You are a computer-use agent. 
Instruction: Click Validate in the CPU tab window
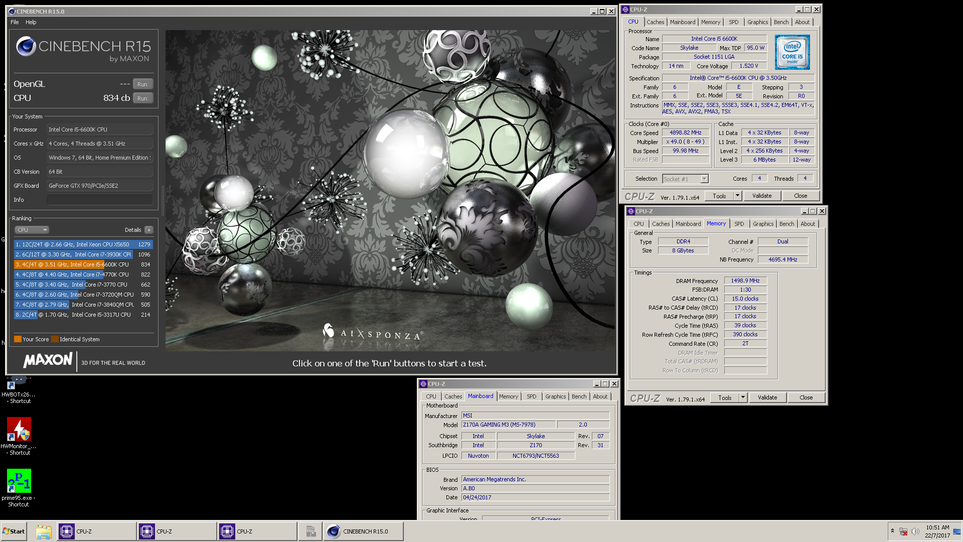pos(761,196)
